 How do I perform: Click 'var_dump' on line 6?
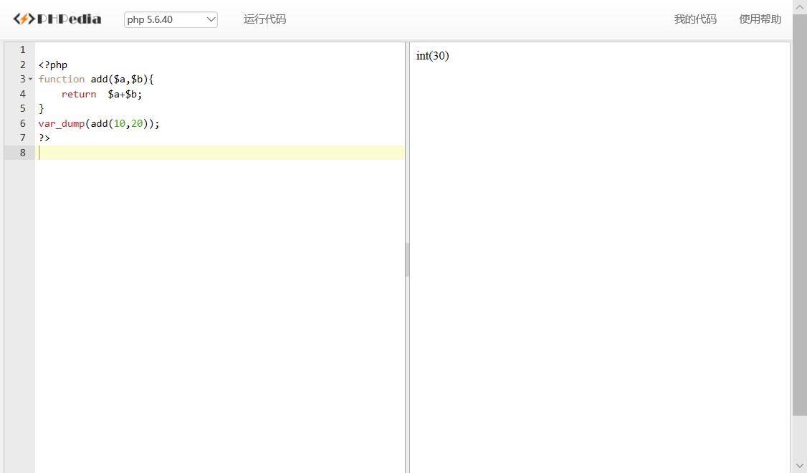(61, 123)
